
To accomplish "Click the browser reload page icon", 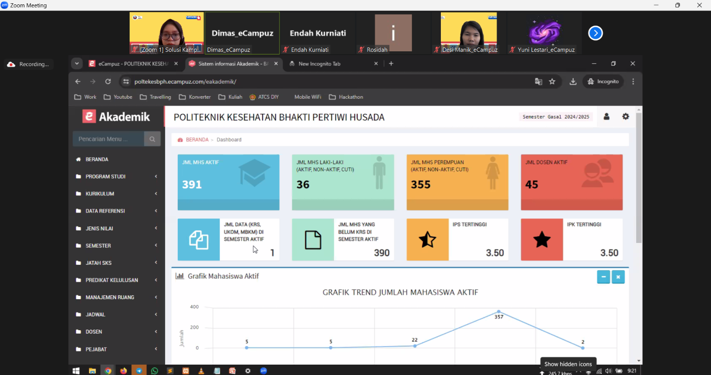I will click(108, 81).
